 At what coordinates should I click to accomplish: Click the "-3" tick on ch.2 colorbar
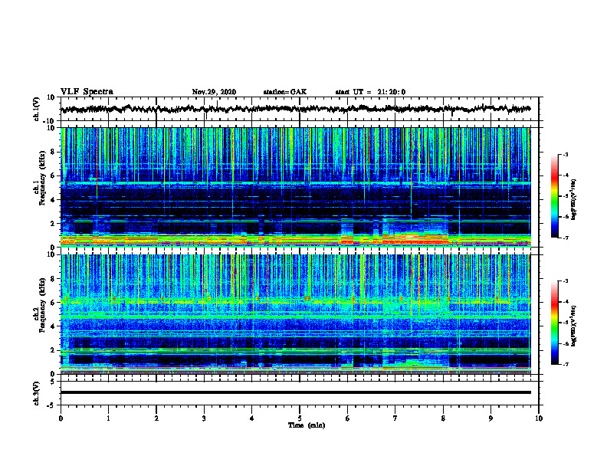(565, 281)
